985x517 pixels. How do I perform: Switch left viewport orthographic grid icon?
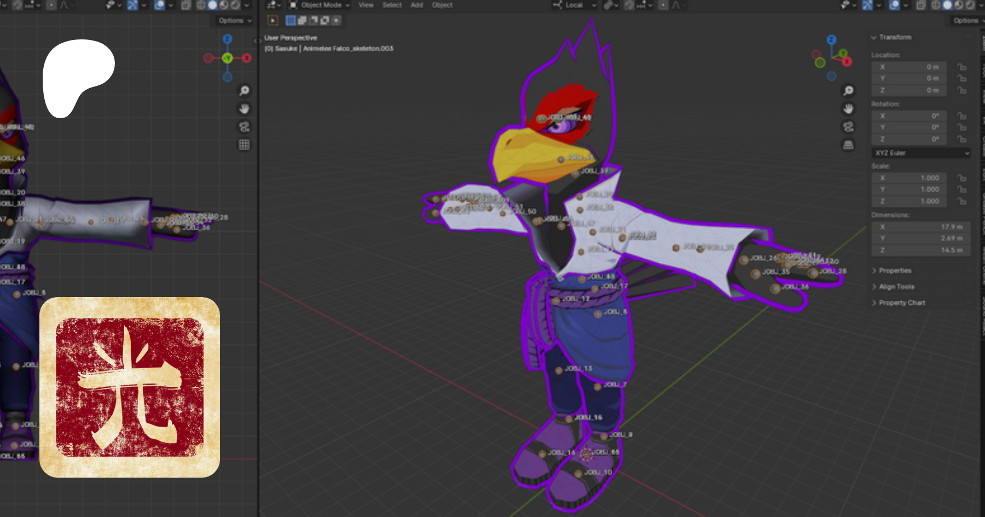244,145
